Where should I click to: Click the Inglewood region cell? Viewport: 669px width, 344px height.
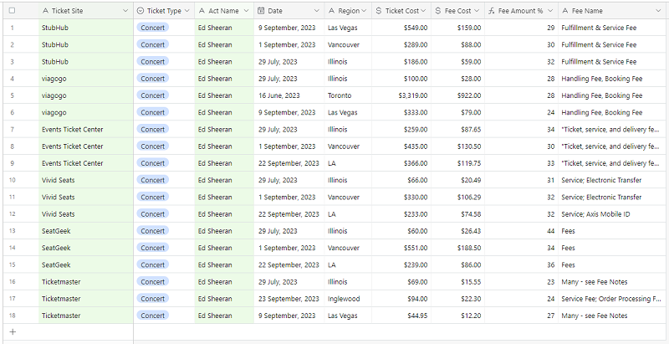(x=348, y=299)
